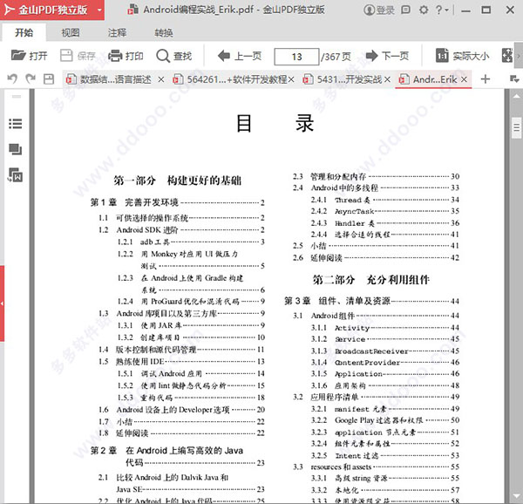Image resolution: width=523 pixels, height=504 pixels.
Task: Click the 查找 magnifier icon
Action: click(x=163, y=56)
